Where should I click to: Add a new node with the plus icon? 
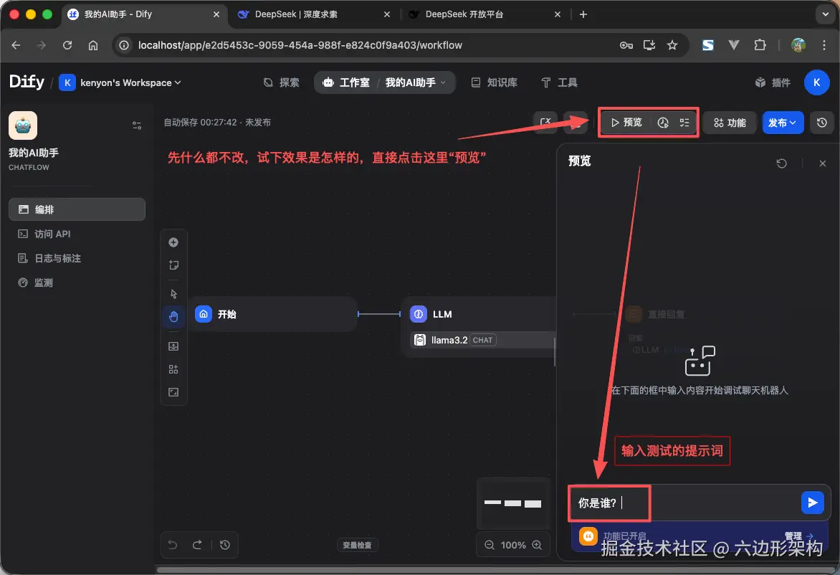point(173,242)
